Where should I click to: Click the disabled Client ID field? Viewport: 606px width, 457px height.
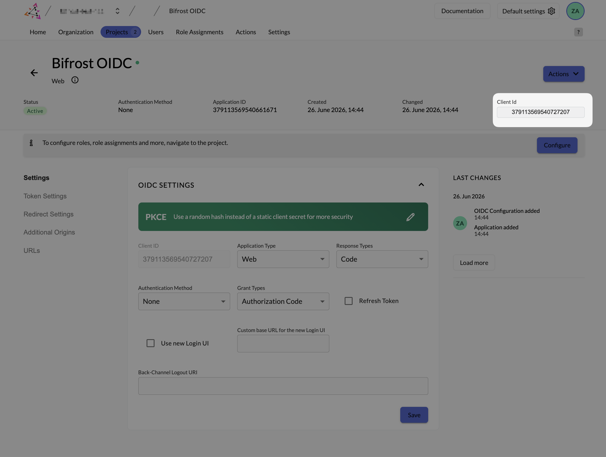pyautogui.click(x=184, y=259)
